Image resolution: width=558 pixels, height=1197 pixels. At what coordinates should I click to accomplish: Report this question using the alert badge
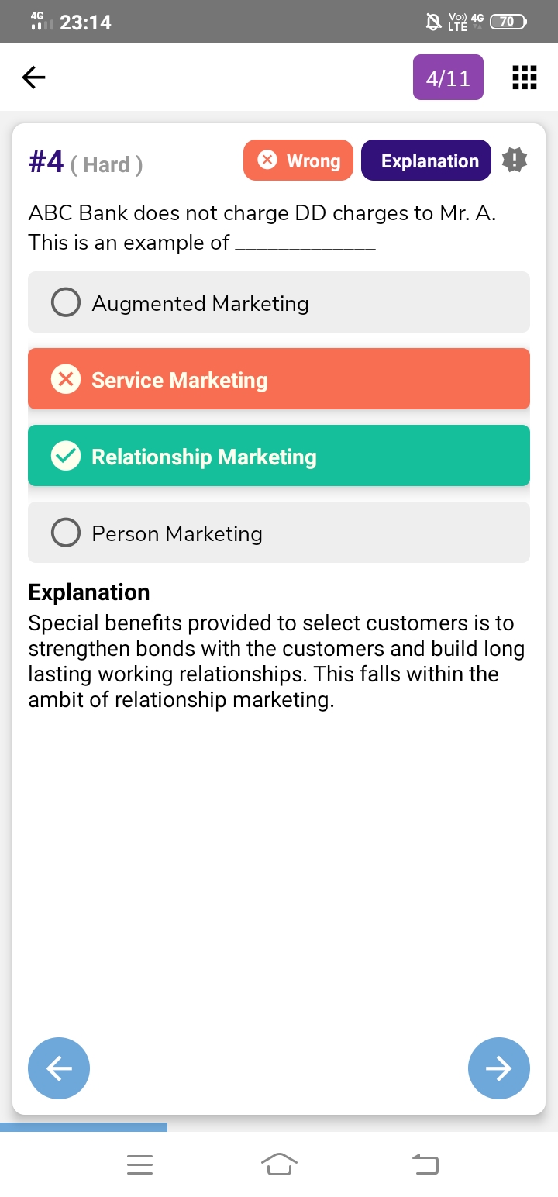515,160
